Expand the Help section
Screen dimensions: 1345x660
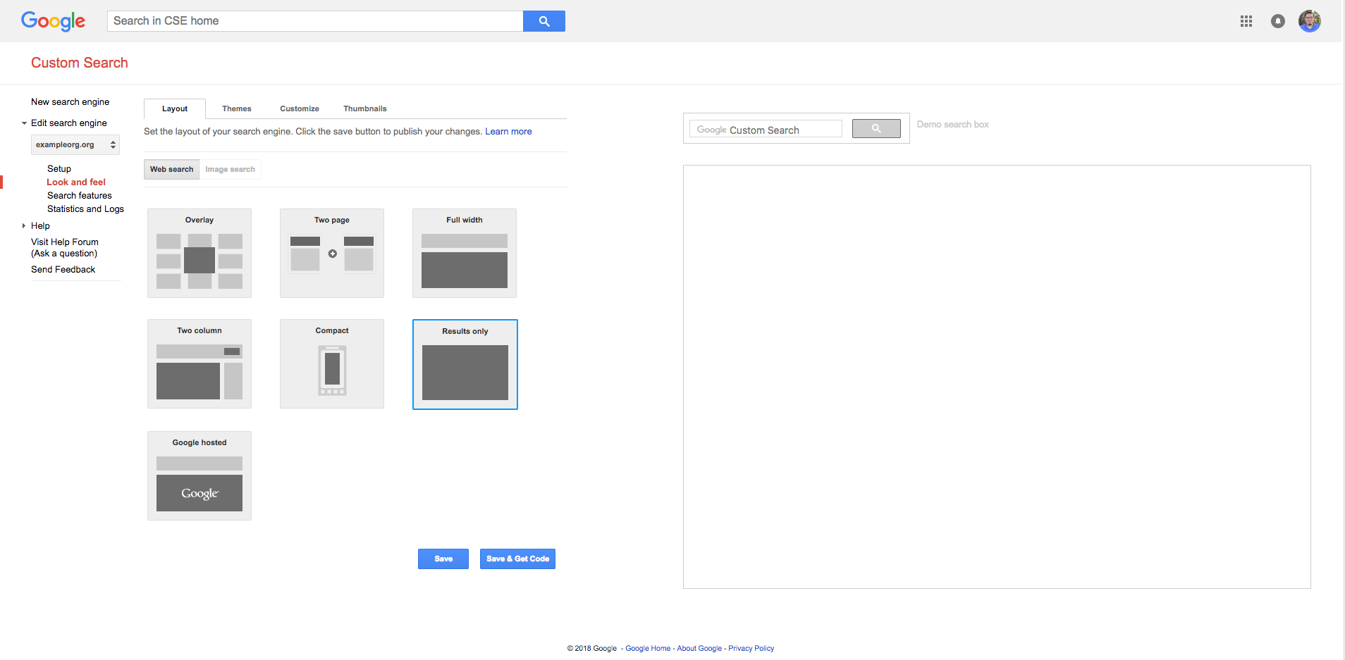click(x=24, y=226)
